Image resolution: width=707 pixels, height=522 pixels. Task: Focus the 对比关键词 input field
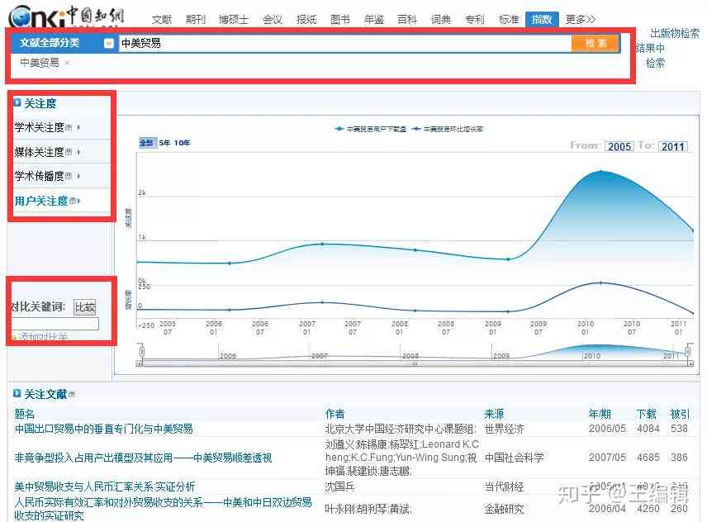tap(55, 324)
